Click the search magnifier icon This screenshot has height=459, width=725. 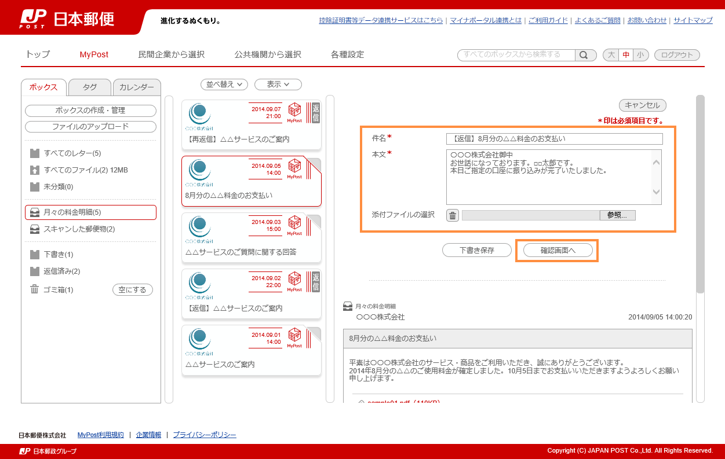pos(585,55)
